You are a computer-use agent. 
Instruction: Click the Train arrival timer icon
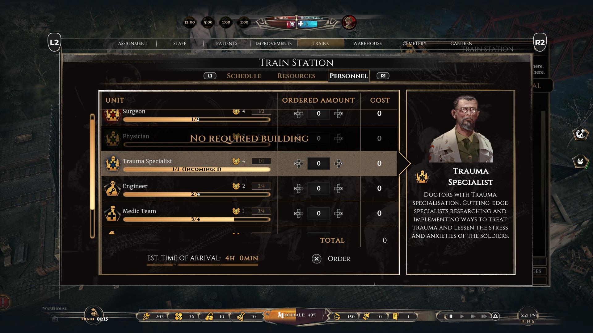tap(94, 313)
